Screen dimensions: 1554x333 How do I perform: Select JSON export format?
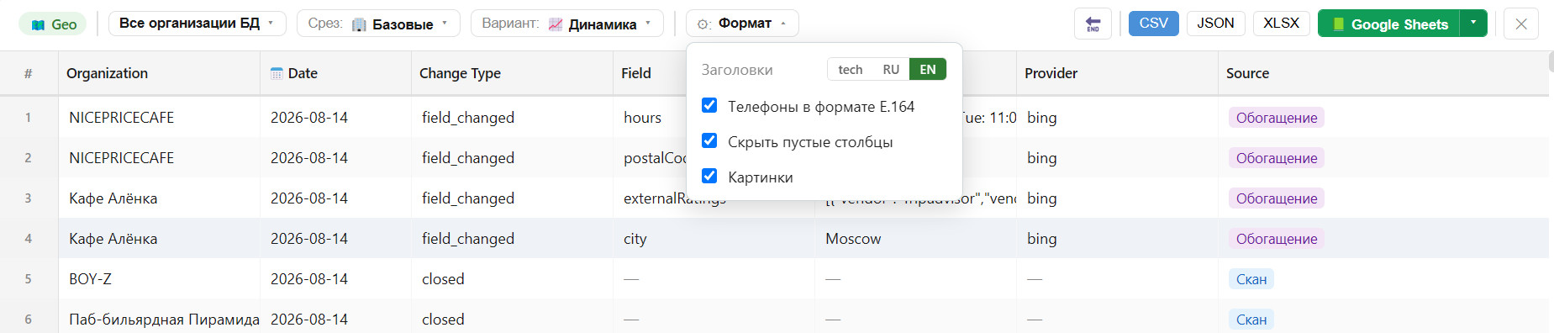1215,24
